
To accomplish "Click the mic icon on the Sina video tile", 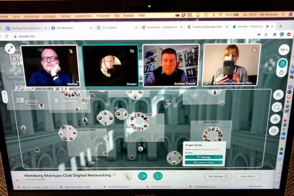I will [x=254, y=50].
